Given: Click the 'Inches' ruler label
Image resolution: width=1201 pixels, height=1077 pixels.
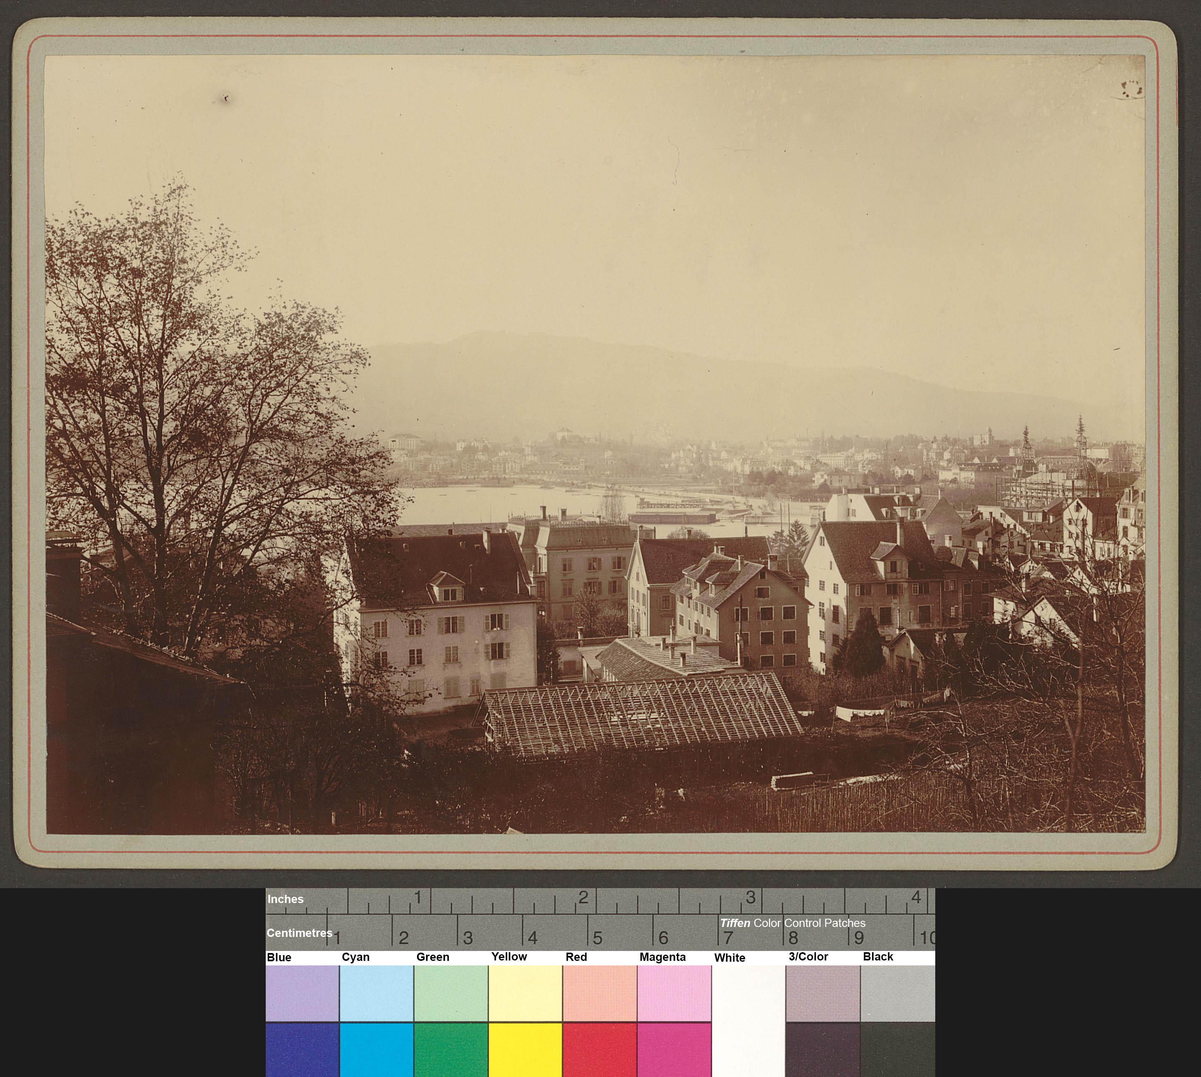Looking at the screenshot, I should point(285,899).
